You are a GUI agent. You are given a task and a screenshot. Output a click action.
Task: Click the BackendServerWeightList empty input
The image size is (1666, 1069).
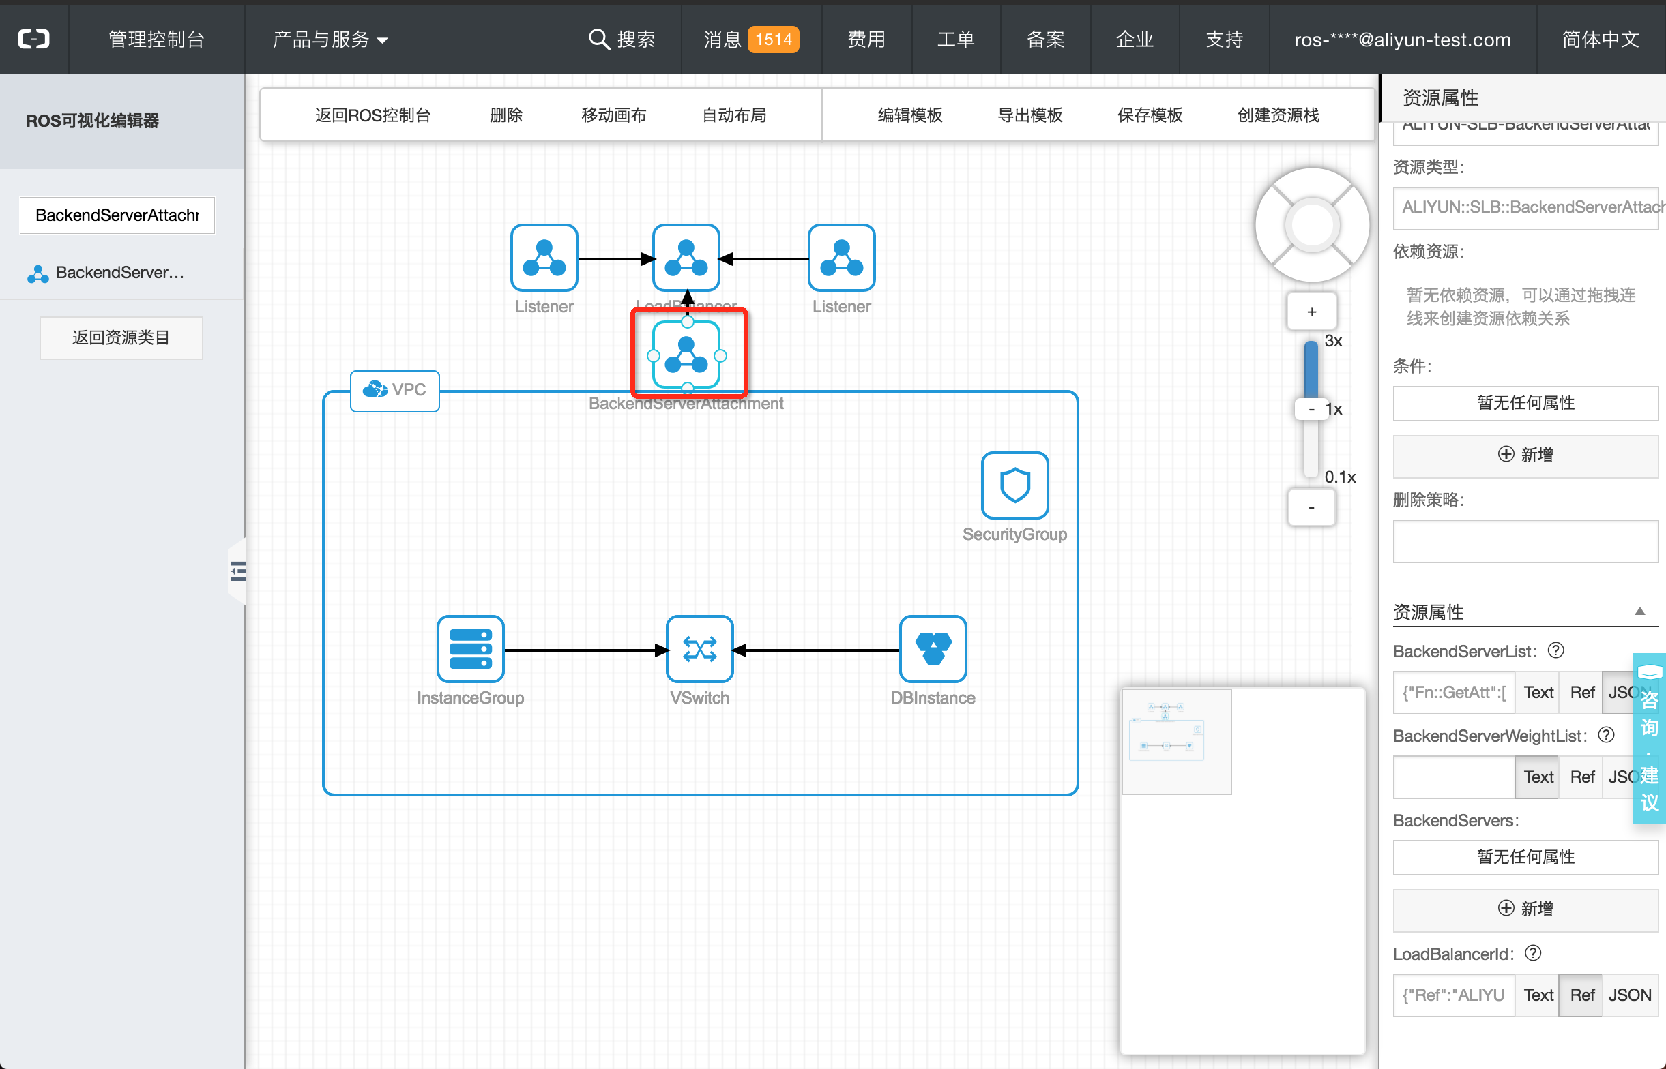tap(1454, 777)
